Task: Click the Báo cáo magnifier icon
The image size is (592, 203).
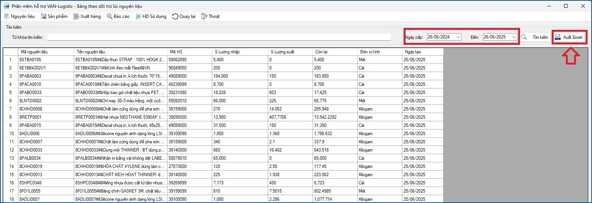Action: click(x=109, y=16)
